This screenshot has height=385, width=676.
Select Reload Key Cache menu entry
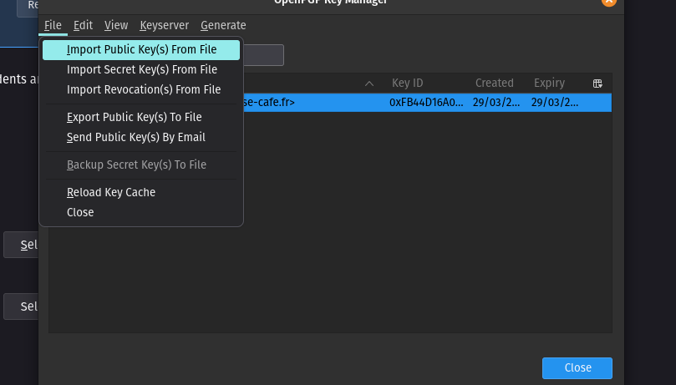point(141,192)
